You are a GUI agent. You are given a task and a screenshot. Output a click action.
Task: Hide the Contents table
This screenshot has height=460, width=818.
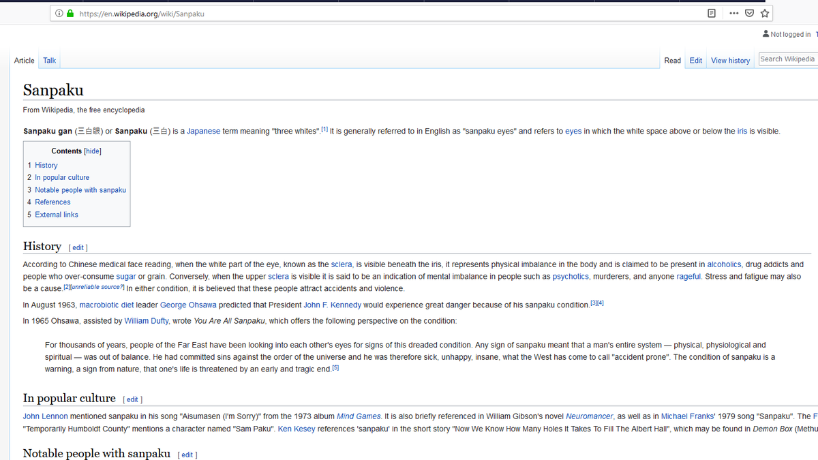pos(93,151)
